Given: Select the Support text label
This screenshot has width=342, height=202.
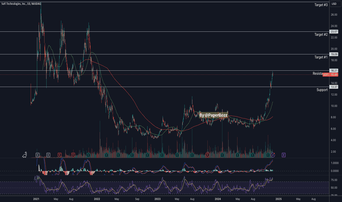Looking at the screenshot, I should 322,90.
